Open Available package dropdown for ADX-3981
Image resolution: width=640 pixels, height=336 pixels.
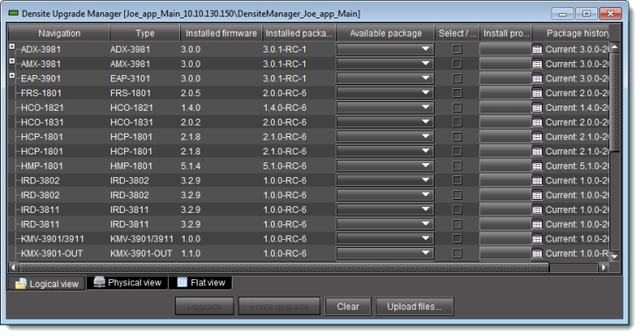(385, 49)
